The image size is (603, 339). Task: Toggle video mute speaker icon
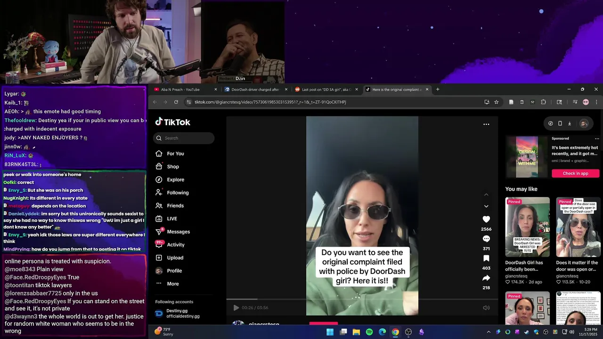(x=486, y=307)
